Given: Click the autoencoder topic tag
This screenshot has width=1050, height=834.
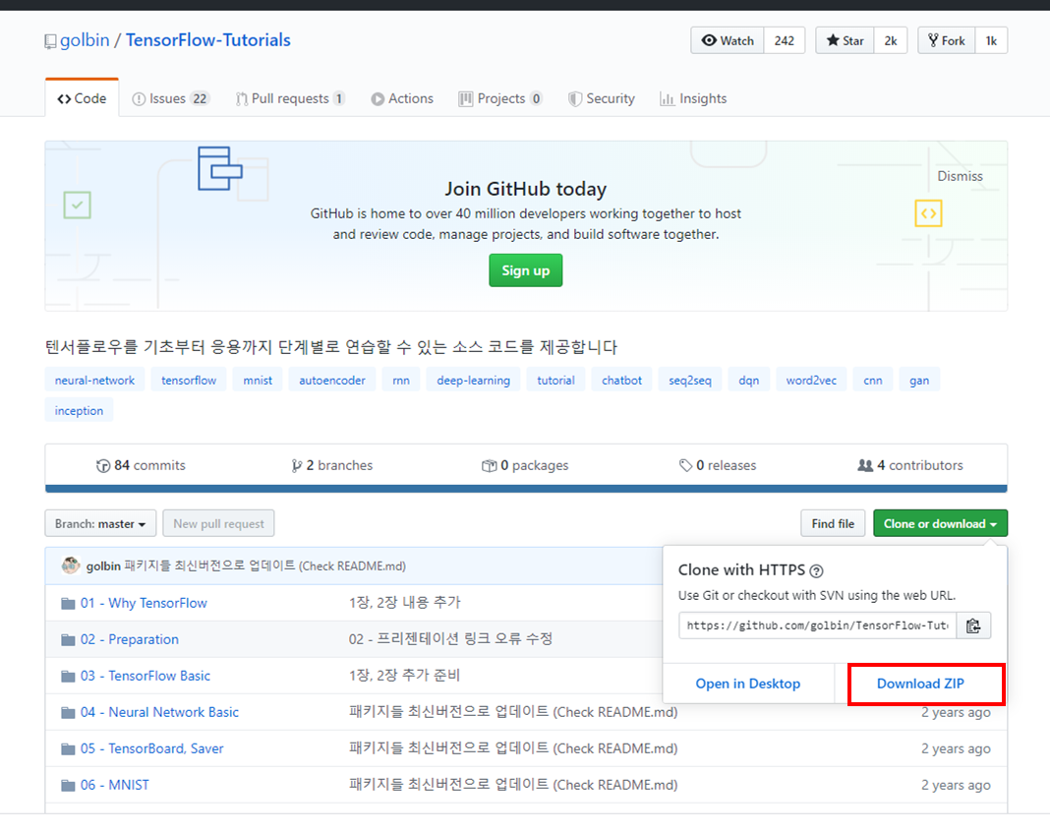Looking at the screenshot, I should coord(332,381).
